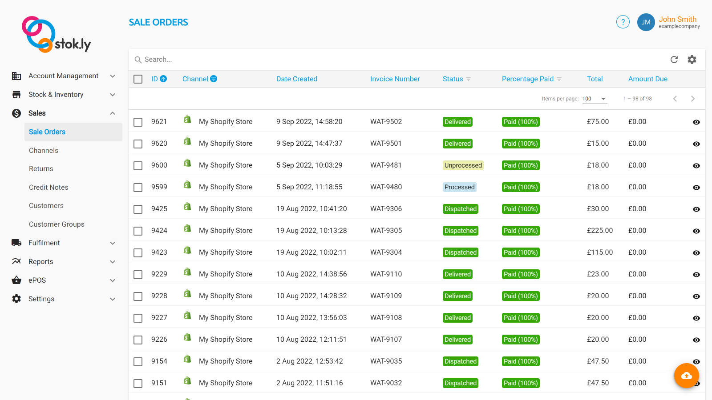
Task: Open the Status column filter icon
Action: (x=469, y=79)
